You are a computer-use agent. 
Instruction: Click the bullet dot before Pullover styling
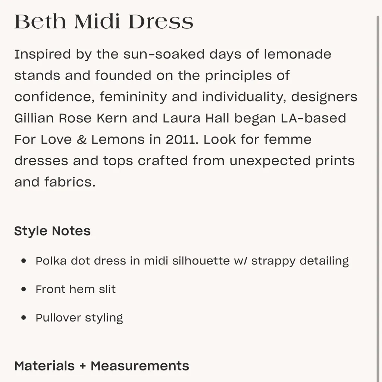pyautogui.click(x=24, y=318)
